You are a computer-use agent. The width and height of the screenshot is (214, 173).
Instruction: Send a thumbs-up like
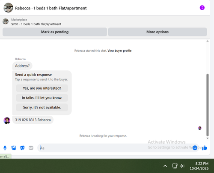205,148
